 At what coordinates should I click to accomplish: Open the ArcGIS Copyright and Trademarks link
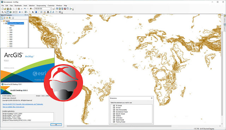23,104
